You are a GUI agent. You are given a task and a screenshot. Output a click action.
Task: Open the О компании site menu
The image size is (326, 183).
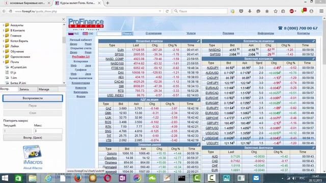(153, 33)
